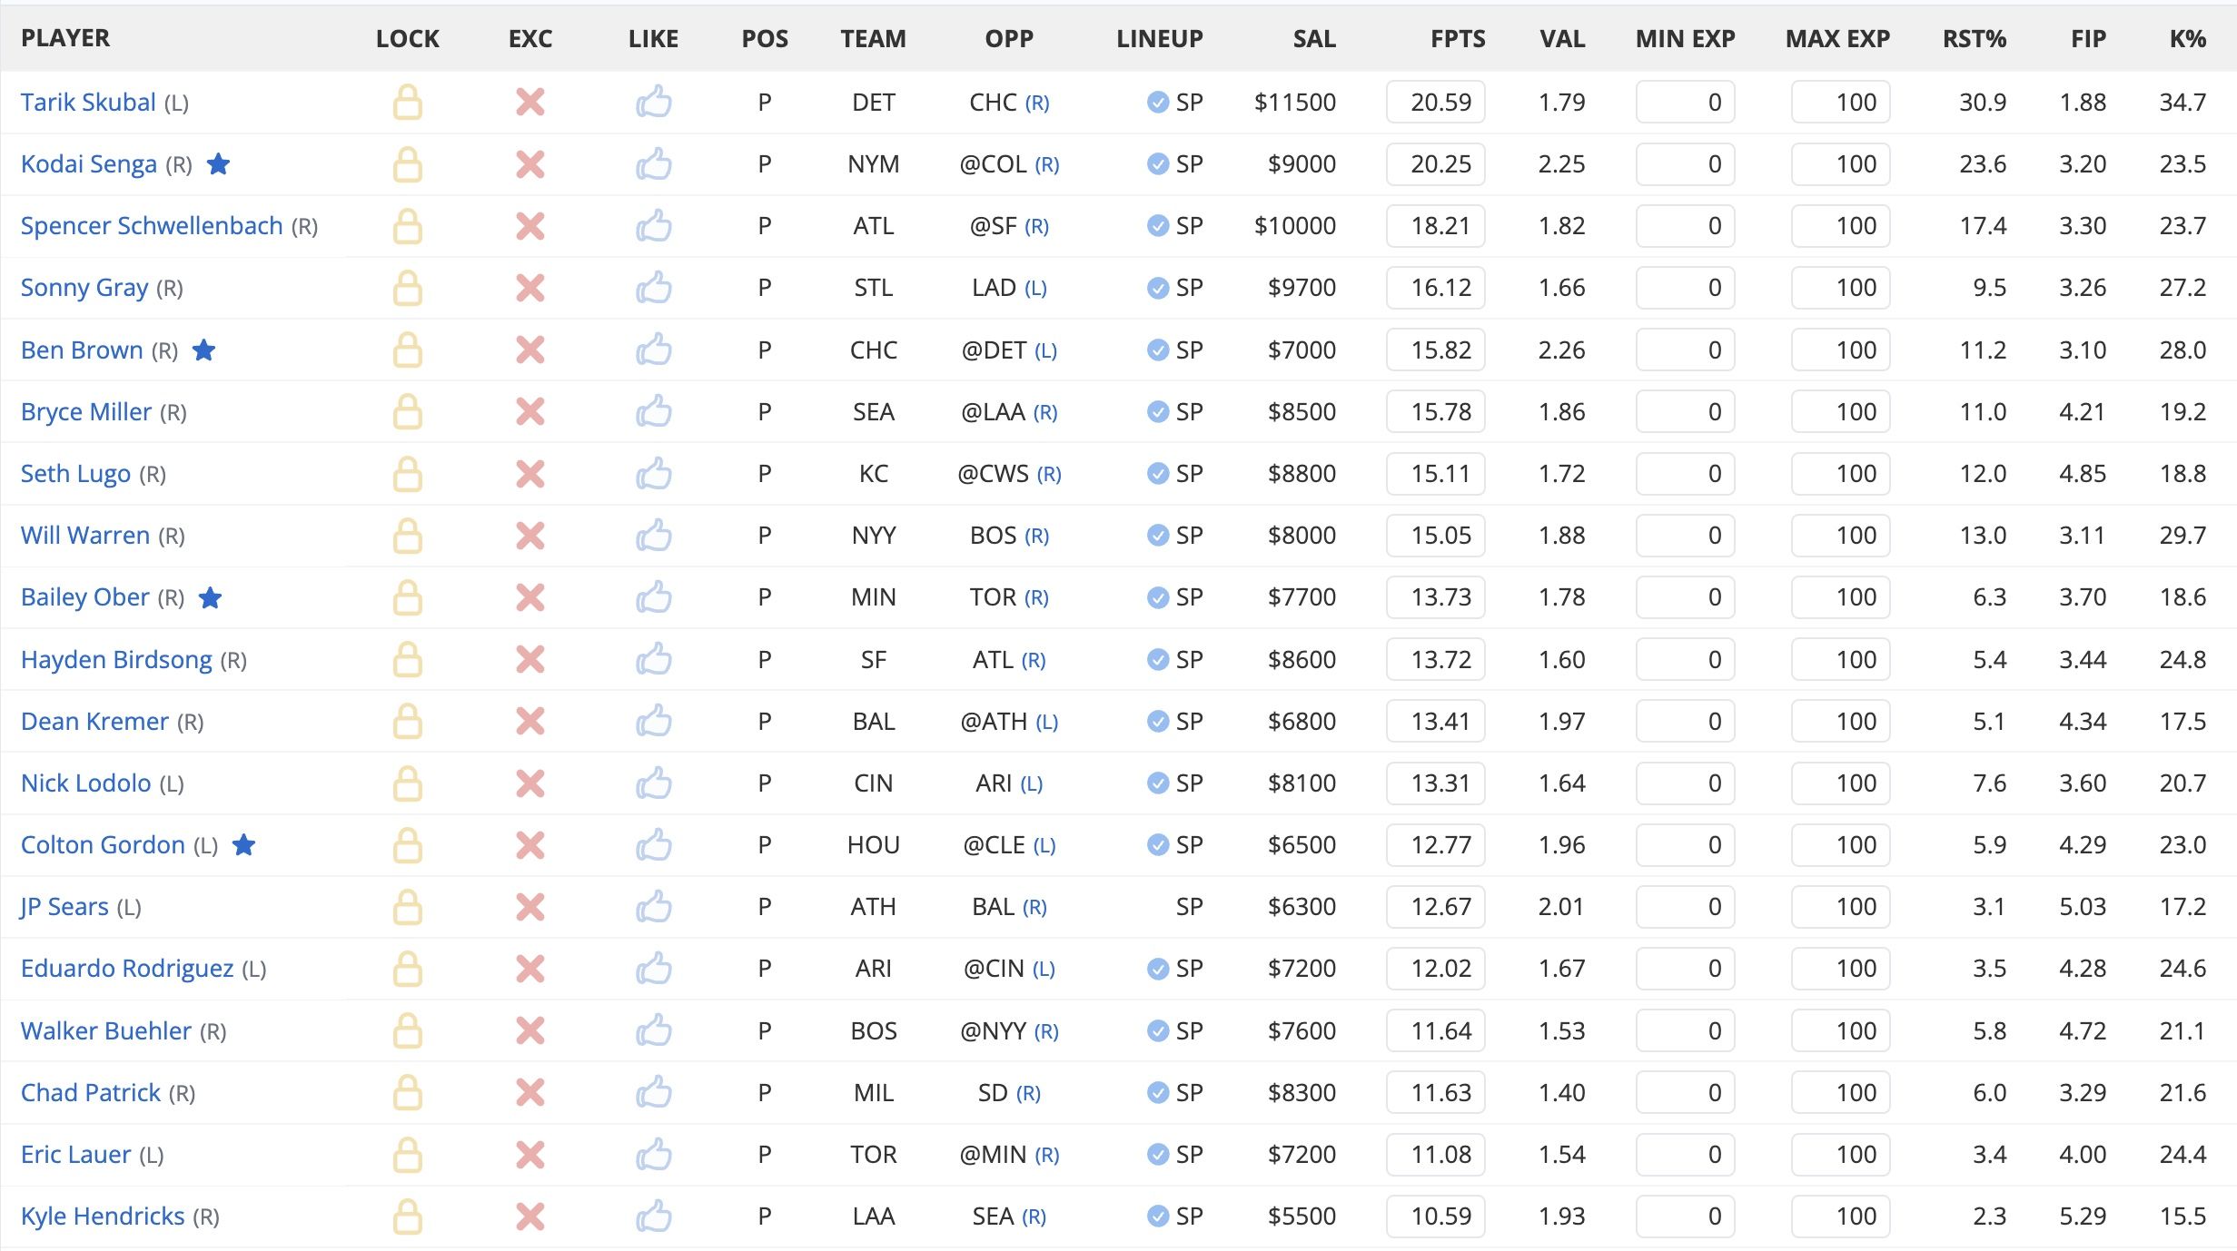Image resolution: width=2237 pixels, height=1251 pixels.
Task: Like Sonny Gray with the thumbs-up icon
Action: (653, 287)
